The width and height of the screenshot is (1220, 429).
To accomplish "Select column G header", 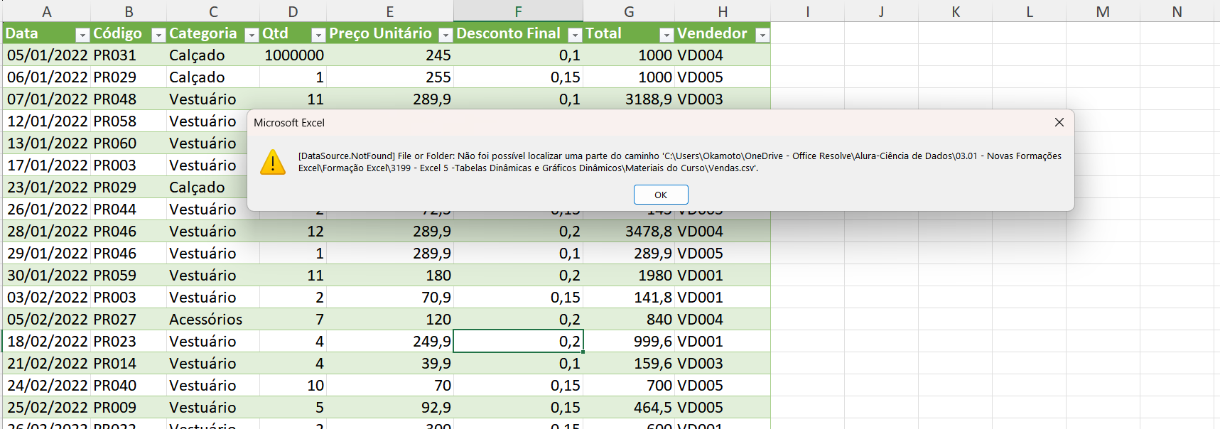I will [629, 11].
